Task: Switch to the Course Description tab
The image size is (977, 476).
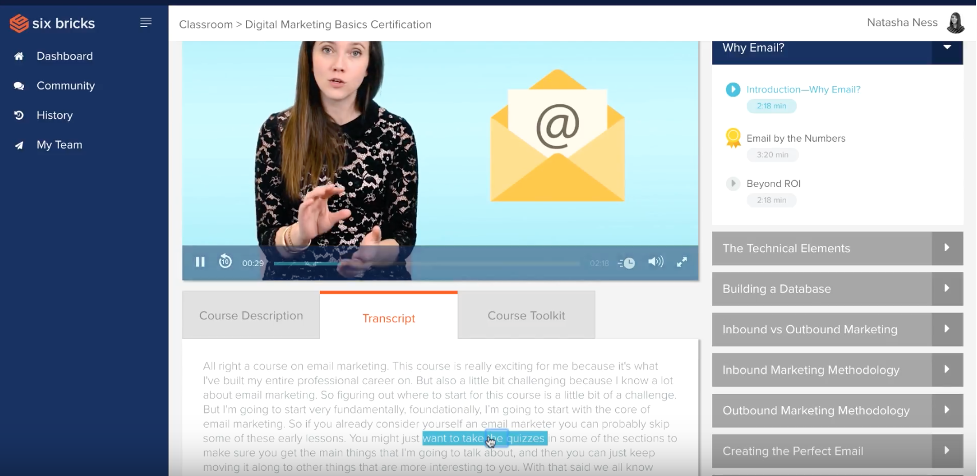Action: pos(251,315)
